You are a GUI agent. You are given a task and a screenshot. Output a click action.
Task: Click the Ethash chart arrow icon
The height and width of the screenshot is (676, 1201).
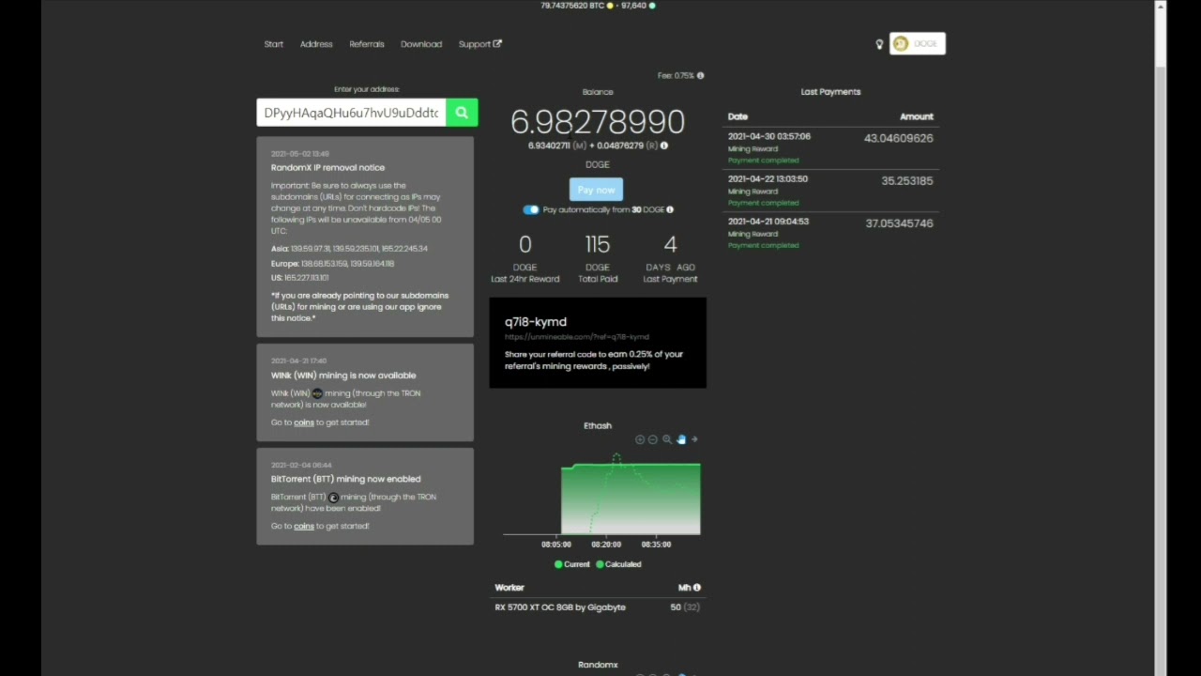click(694, 439)
